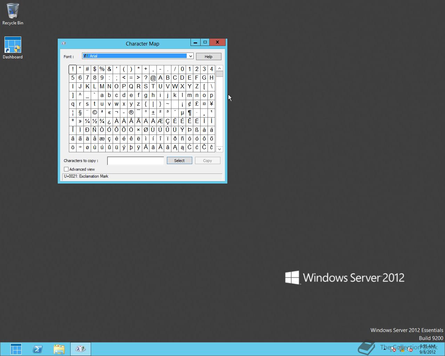Select the inverted question mark ¿ cell
445x356 pixels.
(109, 121)
